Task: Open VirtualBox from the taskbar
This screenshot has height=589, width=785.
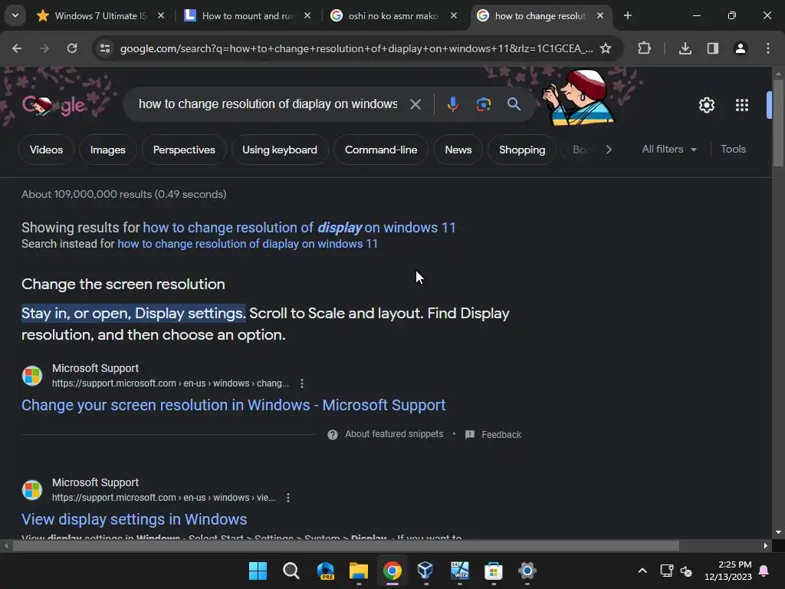Action: click(x=425, y=571)
